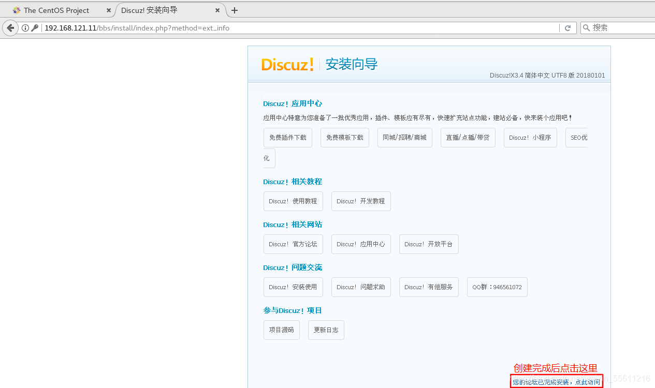Screen dimensions: 655x388
Task: Click the version text Discuz!X3.4 简体中文 UTF8
Action: (547, 76)
